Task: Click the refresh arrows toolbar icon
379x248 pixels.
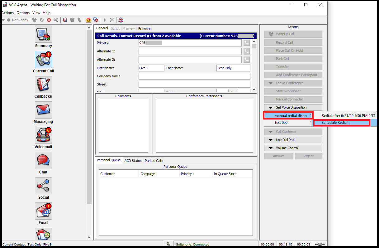Action: click(x=42, y=20)
